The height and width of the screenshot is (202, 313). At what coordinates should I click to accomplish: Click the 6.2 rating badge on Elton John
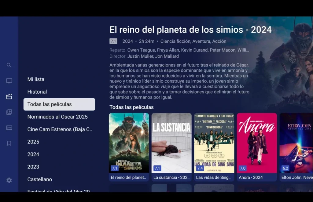tap(285, 168)
